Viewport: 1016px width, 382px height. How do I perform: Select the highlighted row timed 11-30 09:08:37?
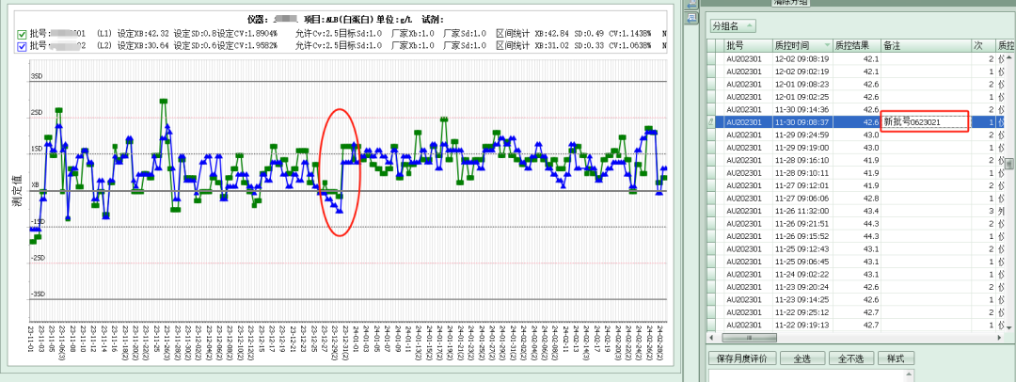pyautogui.click(x=855, y=122)
